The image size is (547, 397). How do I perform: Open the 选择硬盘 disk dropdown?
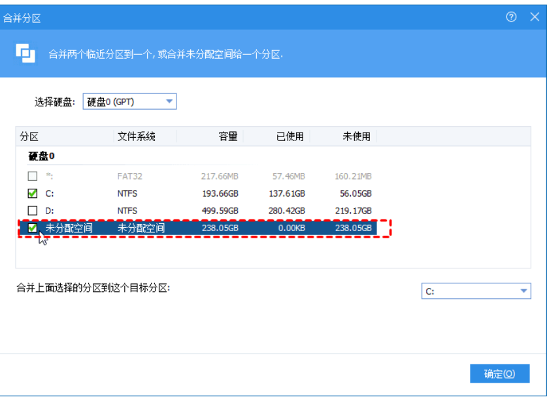[x=169, y=101]
